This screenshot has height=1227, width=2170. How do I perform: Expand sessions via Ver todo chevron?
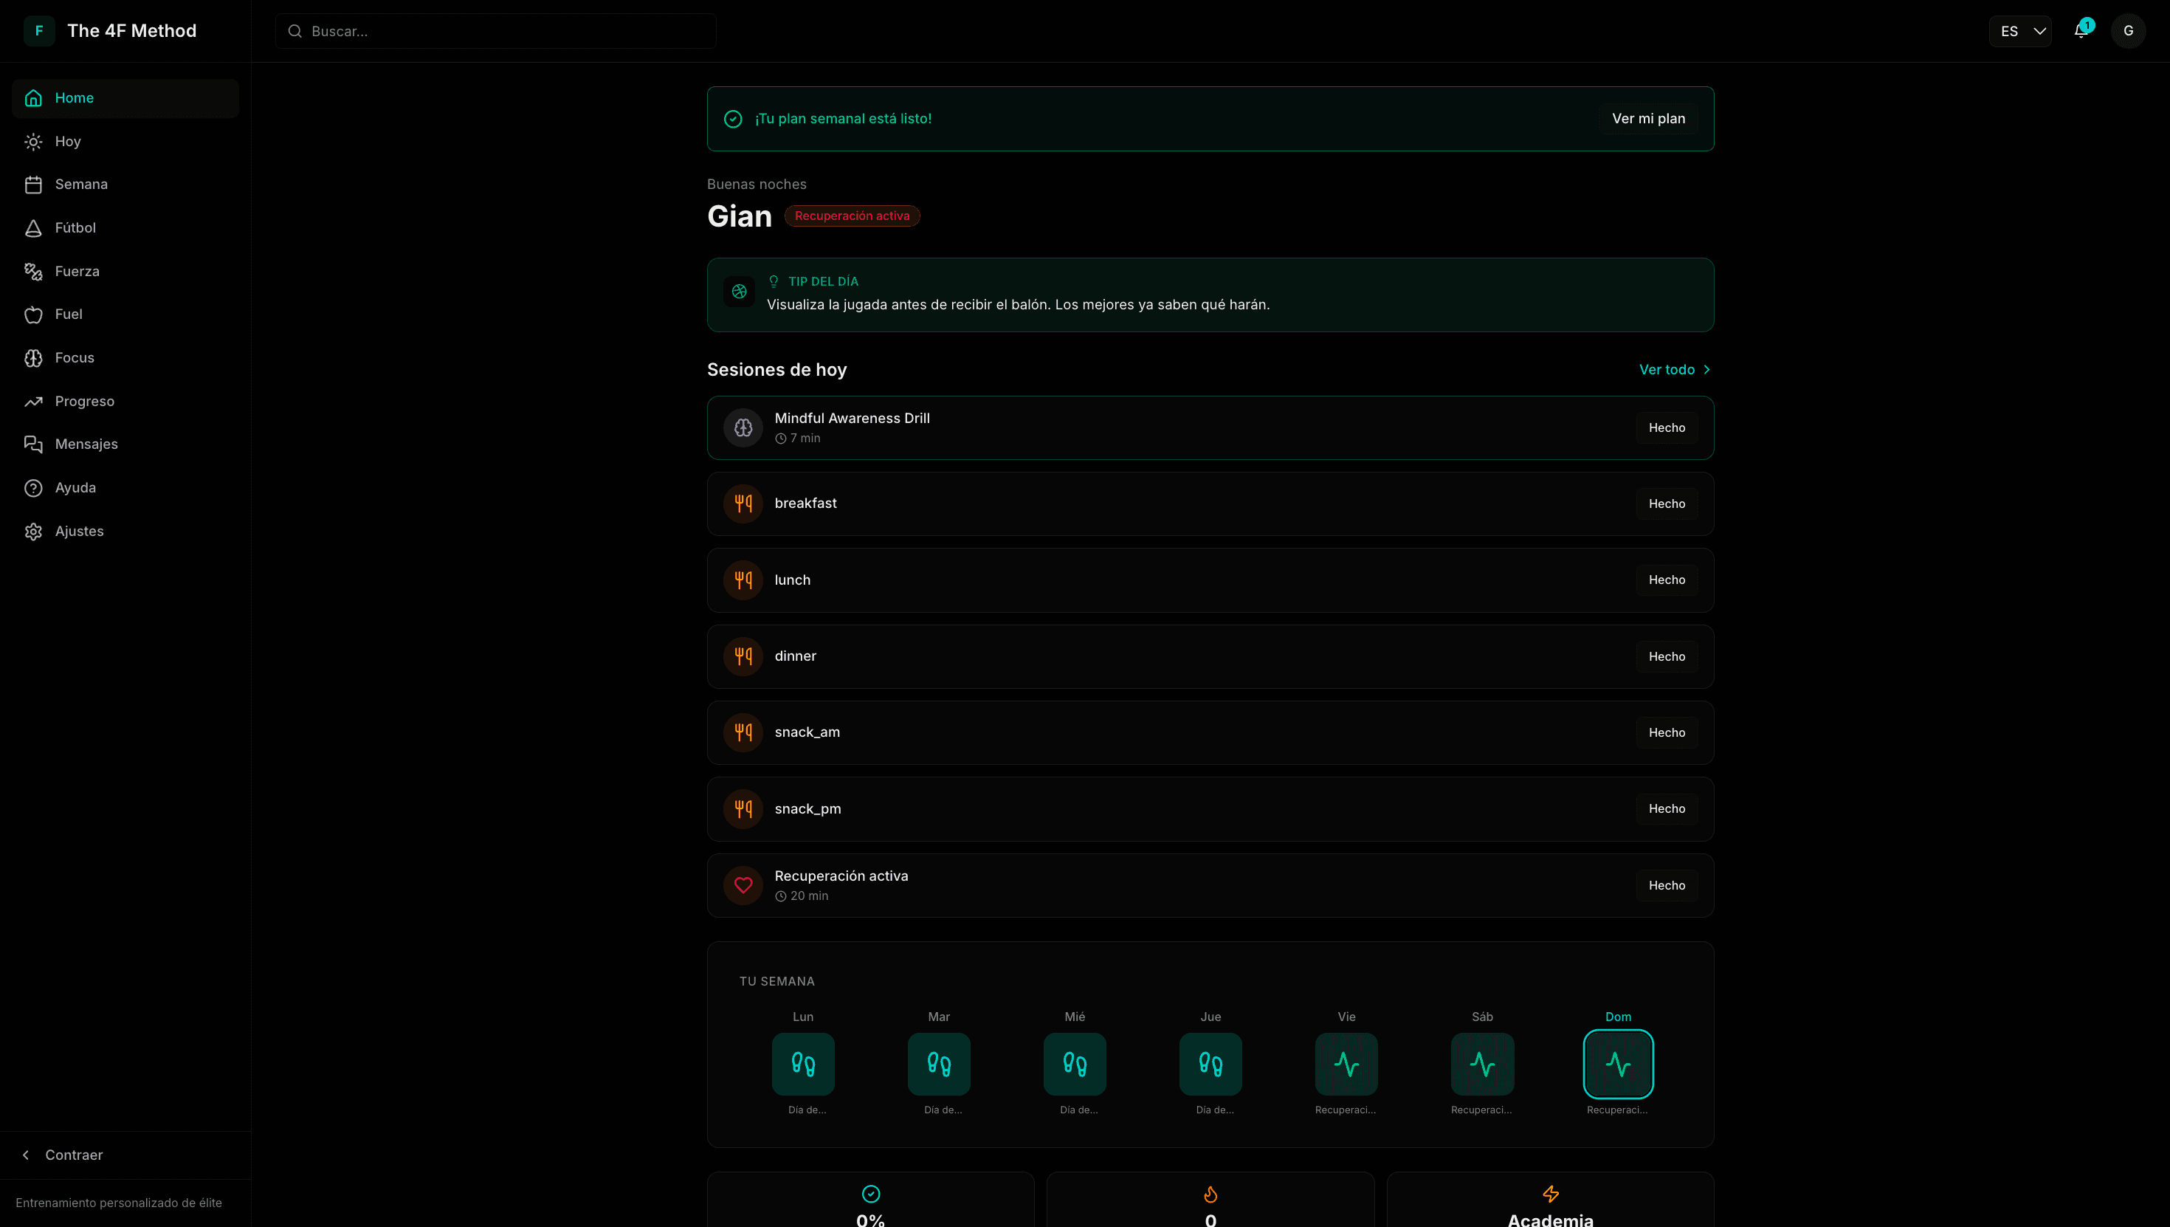point(1706,370)
